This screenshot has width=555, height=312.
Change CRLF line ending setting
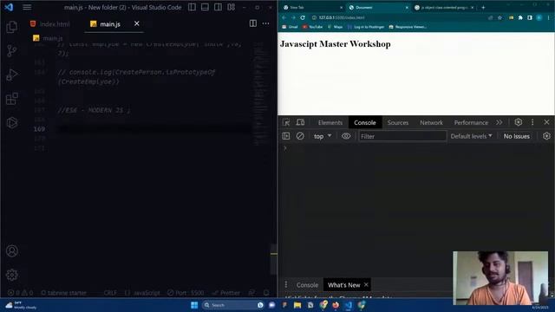(110, 293)
